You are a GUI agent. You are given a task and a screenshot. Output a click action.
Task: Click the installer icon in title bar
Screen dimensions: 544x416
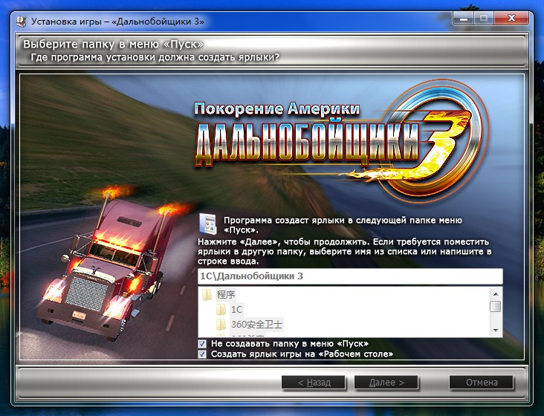[x=22, y=22]
